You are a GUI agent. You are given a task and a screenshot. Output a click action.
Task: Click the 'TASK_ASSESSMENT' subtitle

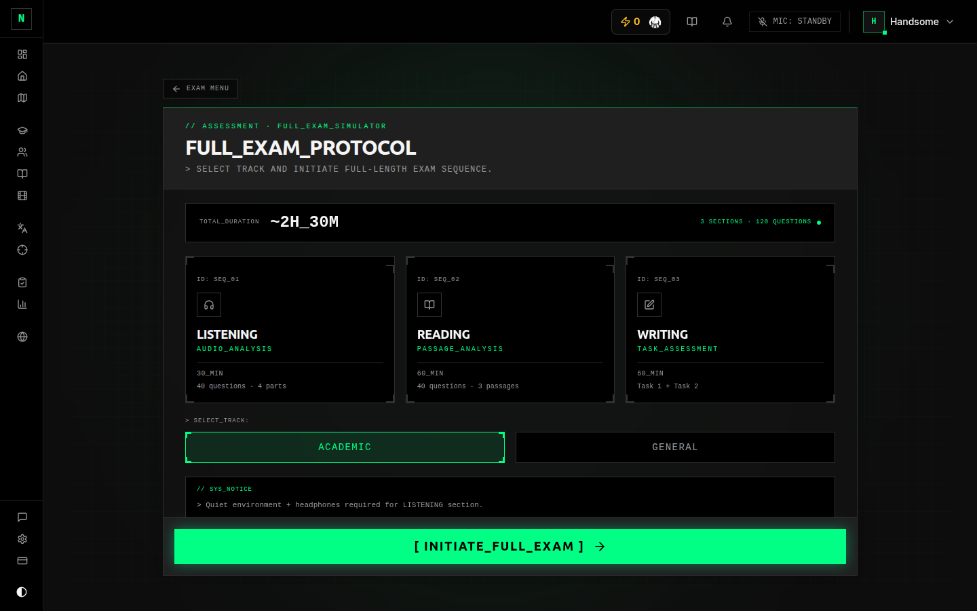pyautogui.click(x=677, y=349)
